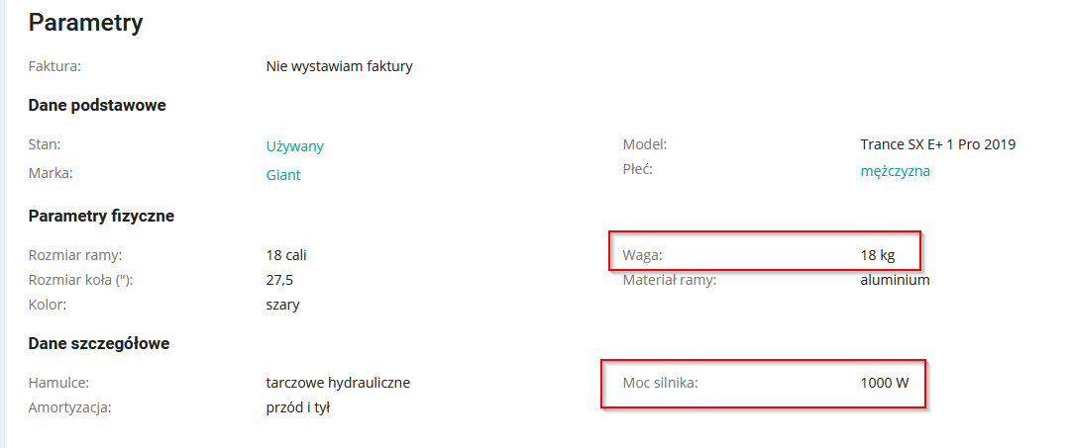
Task: Select the "Nie wystawiam faktury" text
Action: point(339,67)
